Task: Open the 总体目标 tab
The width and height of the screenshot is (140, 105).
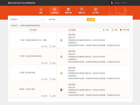Action: (x=55, y=10)
